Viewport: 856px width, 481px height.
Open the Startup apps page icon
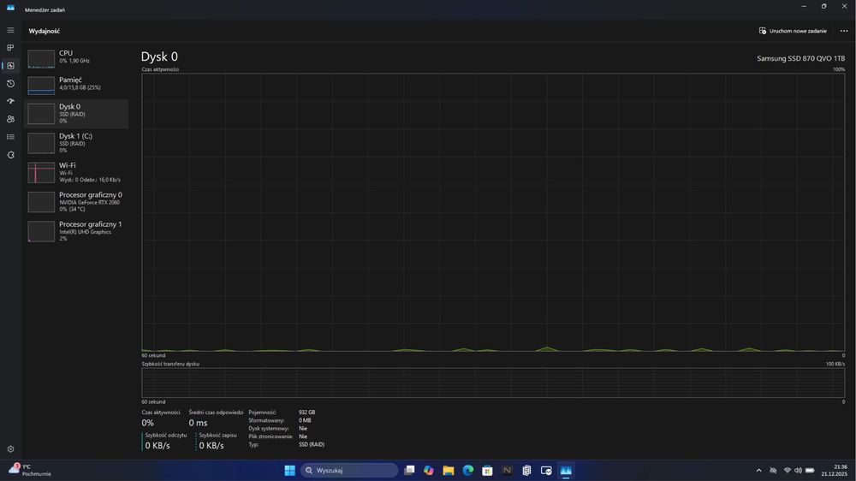pos(10,101)
